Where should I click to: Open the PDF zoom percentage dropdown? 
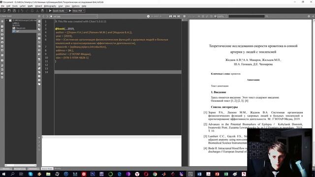(x=222, y=16)
